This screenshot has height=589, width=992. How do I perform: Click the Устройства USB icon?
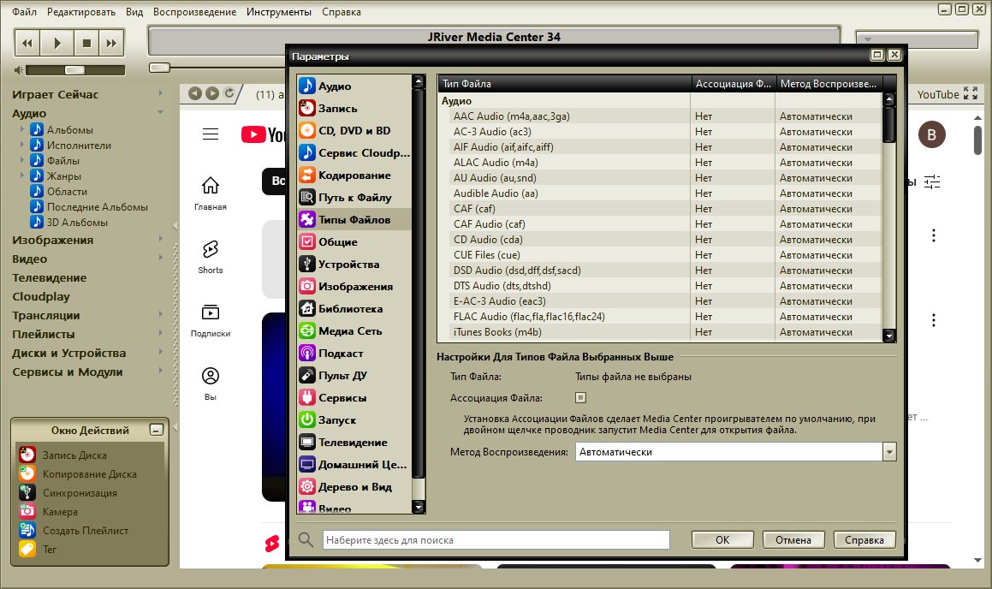pos(307,265)
